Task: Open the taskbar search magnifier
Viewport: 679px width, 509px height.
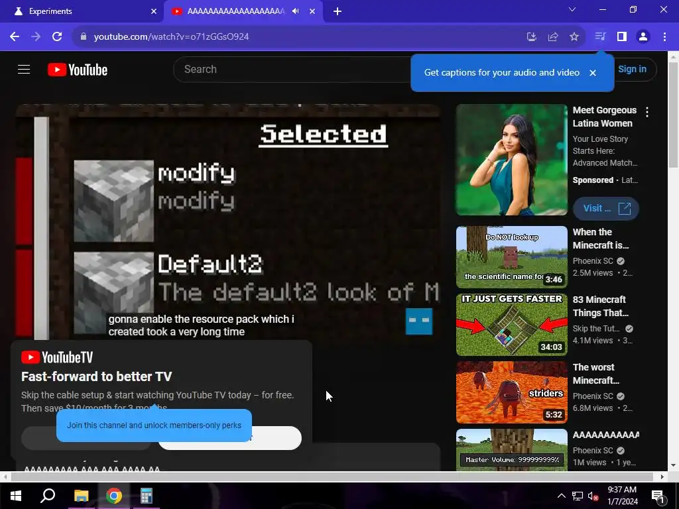Action: click(48, 496)
